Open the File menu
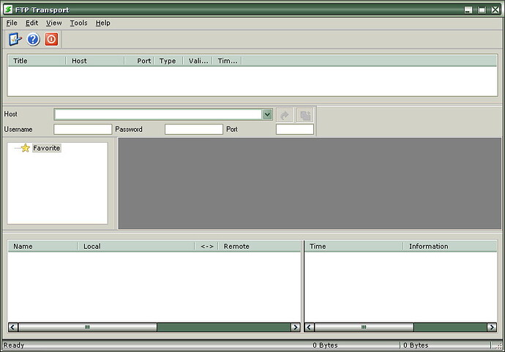The height and width of the screenshot is (352, 505). [12, 23]
